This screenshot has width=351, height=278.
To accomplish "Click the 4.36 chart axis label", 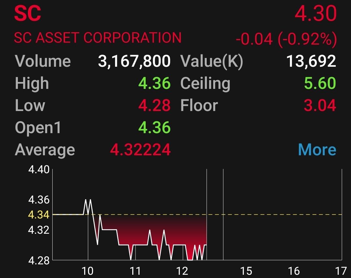I will click(x=39, y=200).
